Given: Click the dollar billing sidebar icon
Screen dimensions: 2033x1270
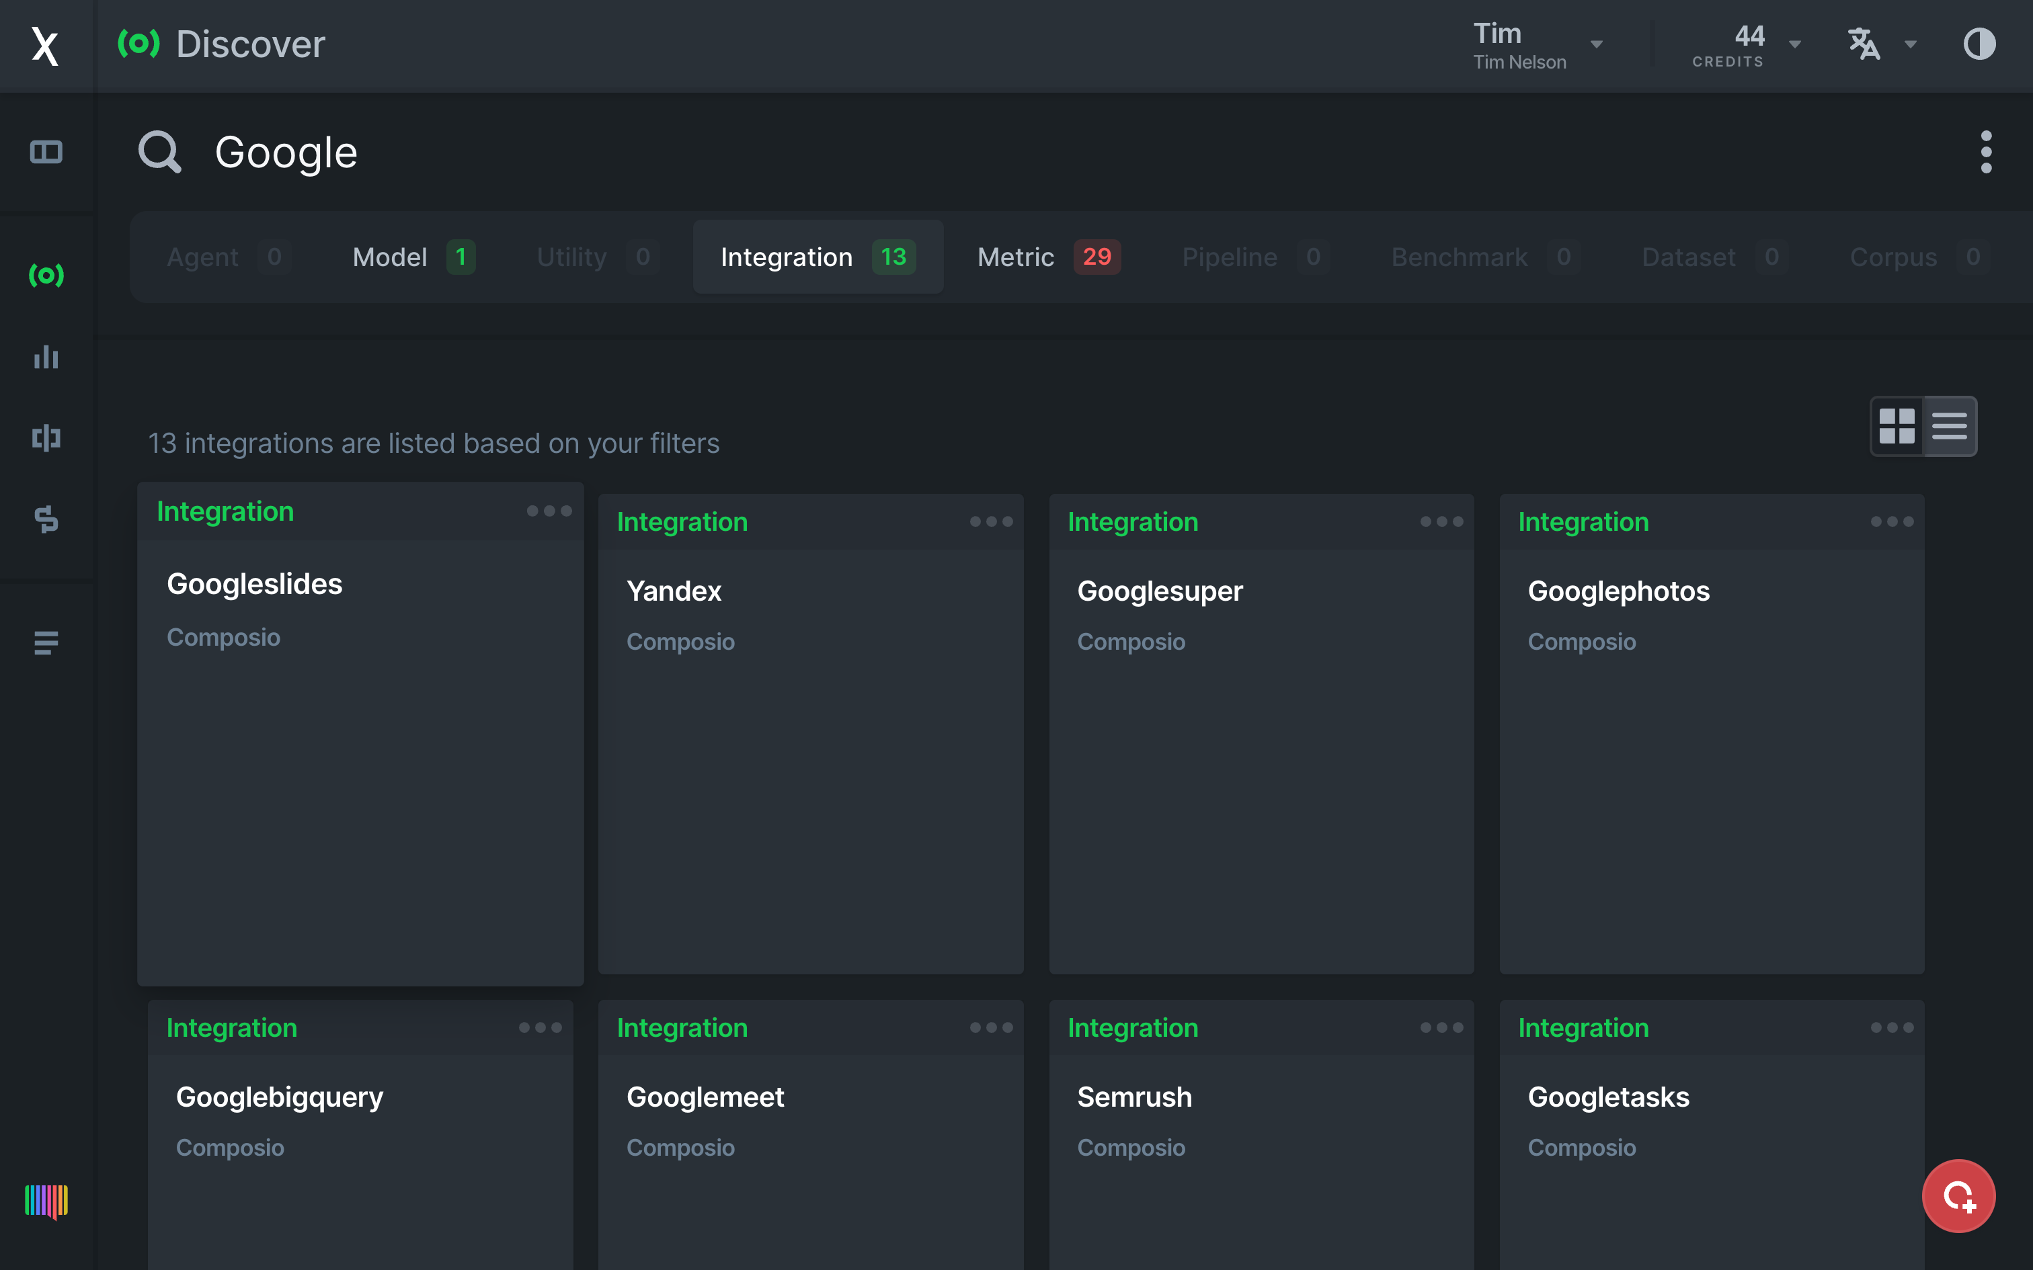Looking at the screenshot, I should [x=46, y=519].
